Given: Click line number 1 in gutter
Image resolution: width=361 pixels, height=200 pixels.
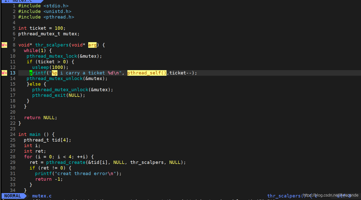Looking at the screenshot, I should 14,6.
